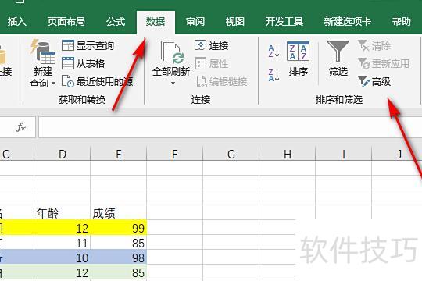Open 连接 in the connections group
The image size is (422, 281).
coord(212,46)
